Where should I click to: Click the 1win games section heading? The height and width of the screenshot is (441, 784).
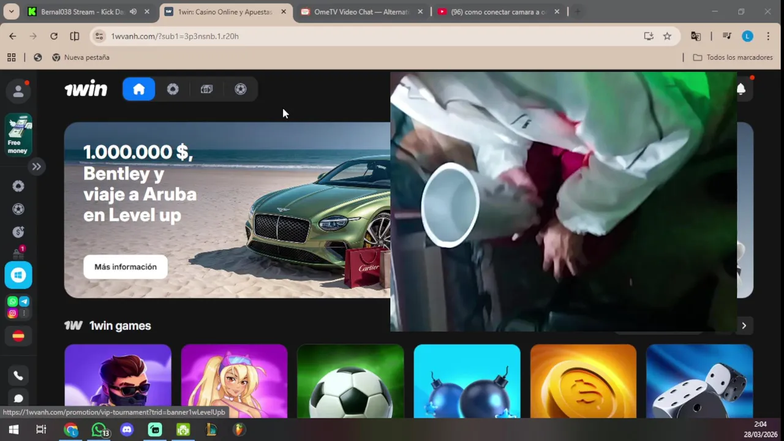pos(120,326)
